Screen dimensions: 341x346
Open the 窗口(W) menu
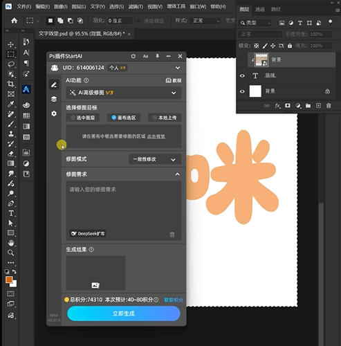198,7
